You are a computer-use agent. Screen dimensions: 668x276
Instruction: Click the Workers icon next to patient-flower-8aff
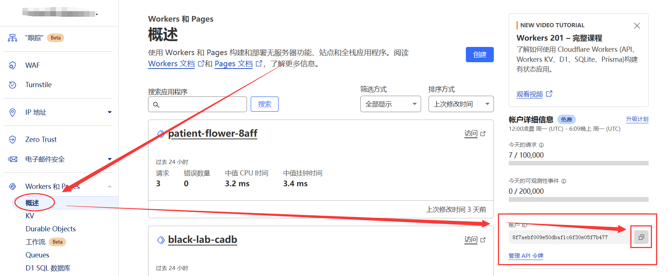(161, 134)
